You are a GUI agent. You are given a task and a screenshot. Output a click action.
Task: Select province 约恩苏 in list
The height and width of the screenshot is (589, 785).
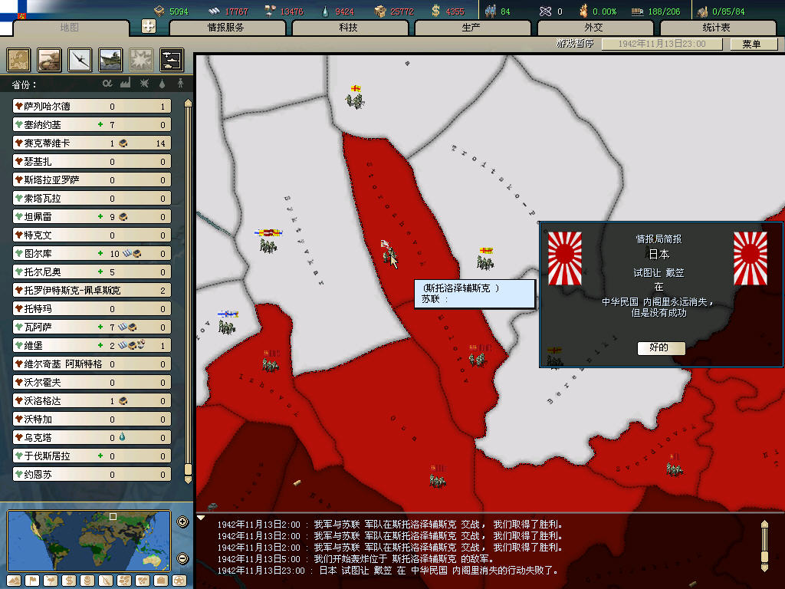point(92,474)
